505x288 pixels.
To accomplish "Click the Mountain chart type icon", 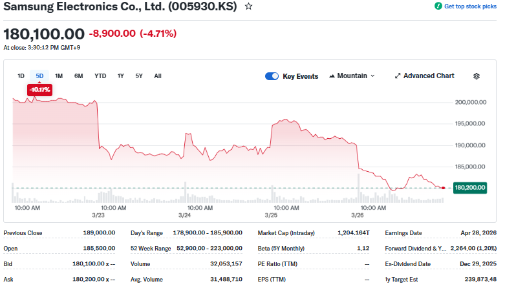I will click(x=332, y=76).
